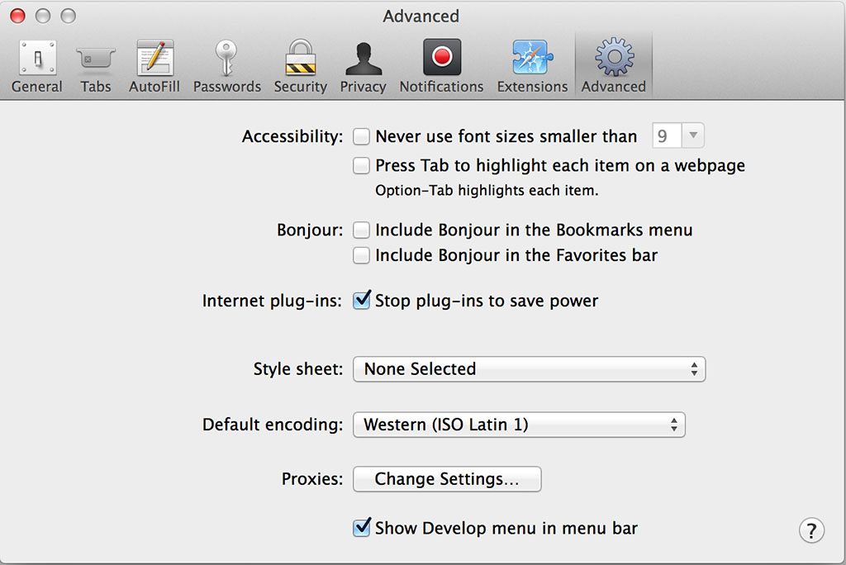Open the General preferences pane
Viewport: 846px width, 565px height.
click(x=36, y=66)
